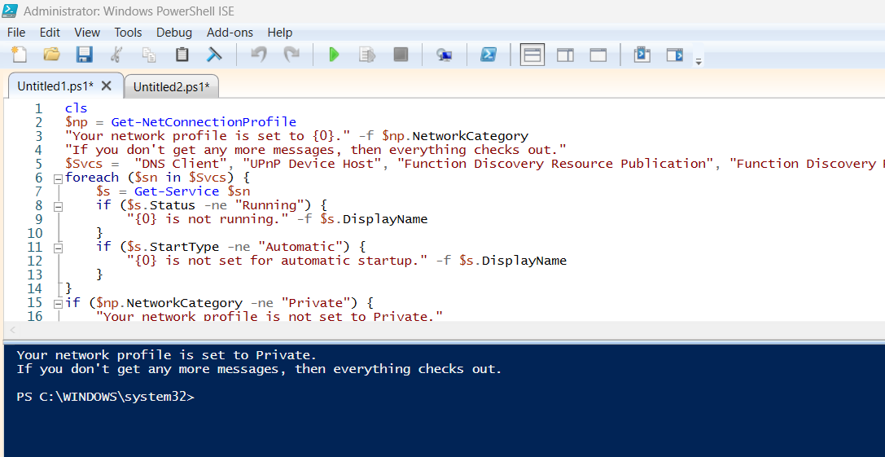Viewport: 885px width, 457px height.
Task: Start PowerShell.exe with the blue console icon
Action: pyautogui.click(x=489, y=55)
